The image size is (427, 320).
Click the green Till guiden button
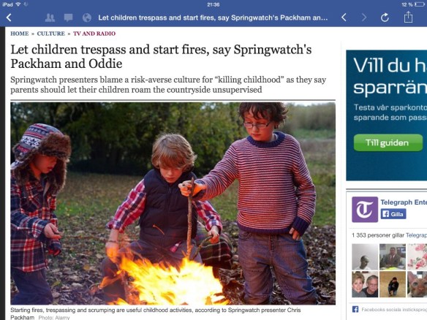click(x=388, y=142)
